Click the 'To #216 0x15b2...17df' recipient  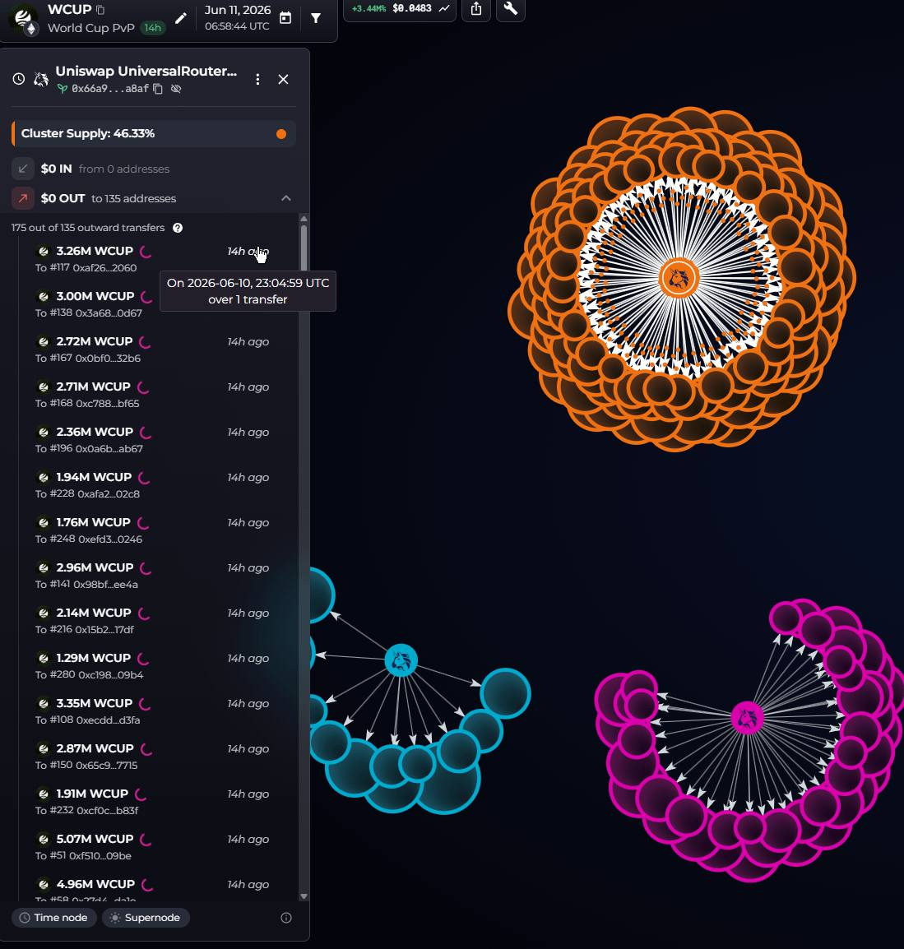pos(85,629)
